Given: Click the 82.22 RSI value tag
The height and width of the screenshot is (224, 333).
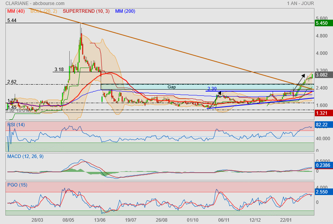Looking at the screenshot, I should (324, 125).
